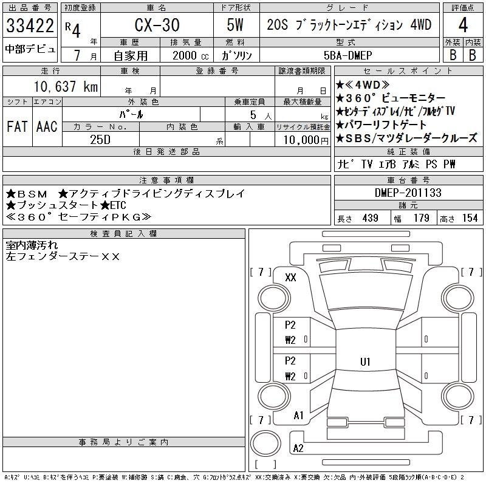Click the recycle deposit 10,000円
Screen dimensions: 486x486
pyautogui.click(x=306, y=140)
